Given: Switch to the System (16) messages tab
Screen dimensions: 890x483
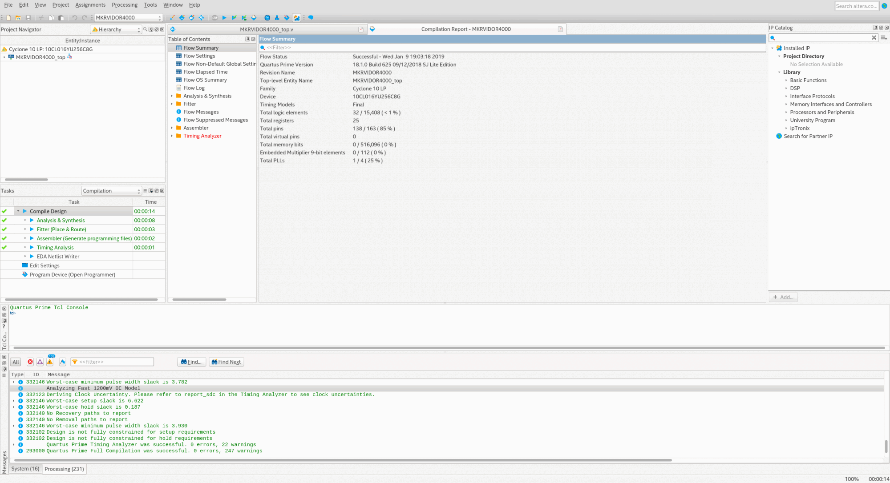Looking at the screenshot, I should click(25, 469).
